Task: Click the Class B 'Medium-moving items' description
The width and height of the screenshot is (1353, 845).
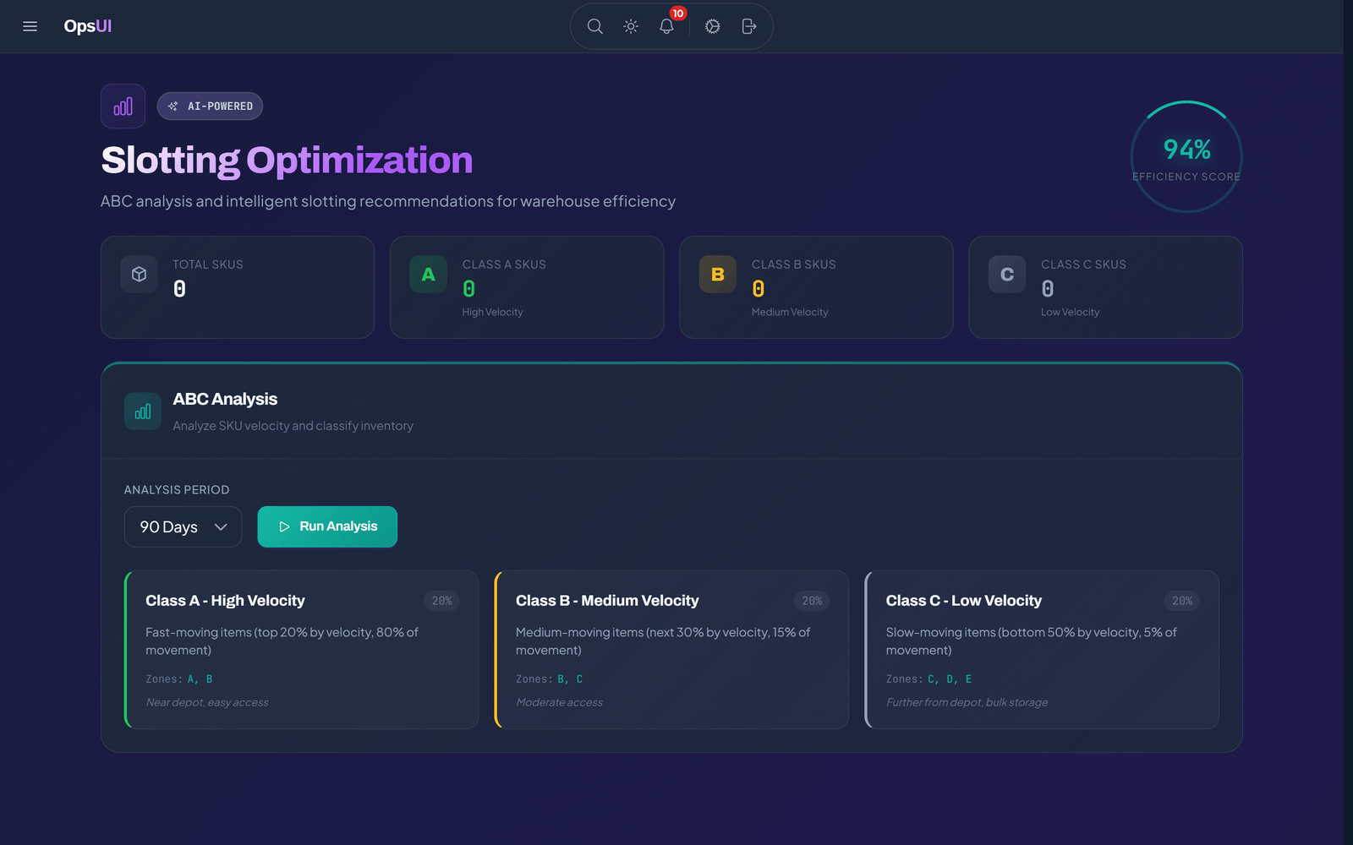Action: click(x=663, y=641)
